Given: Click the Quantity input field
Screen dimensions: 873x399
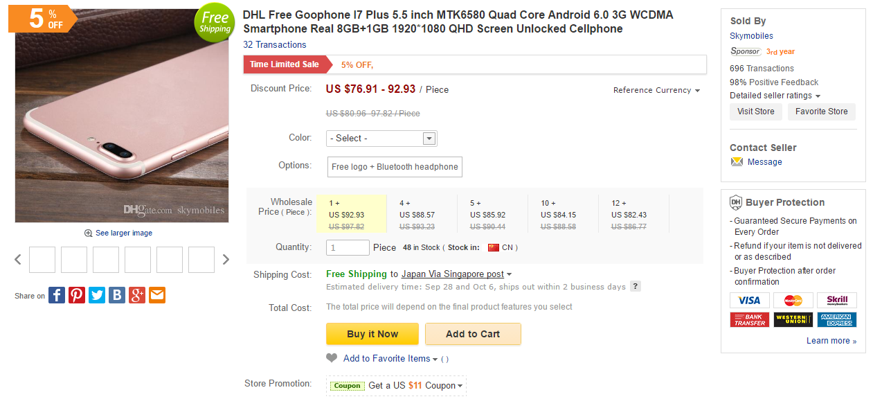Looking at the screenshot, I should click(348, 247).
